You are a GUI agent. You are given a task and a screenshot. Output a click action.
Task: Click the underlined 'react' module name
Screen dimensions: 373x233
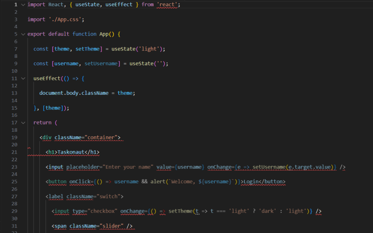(x=167, y=4)
